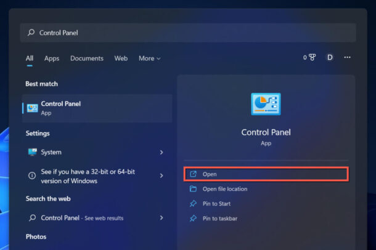Viewport: 376px width, 250px height.
Task: Expand the System result chevron
Action: 161,152
